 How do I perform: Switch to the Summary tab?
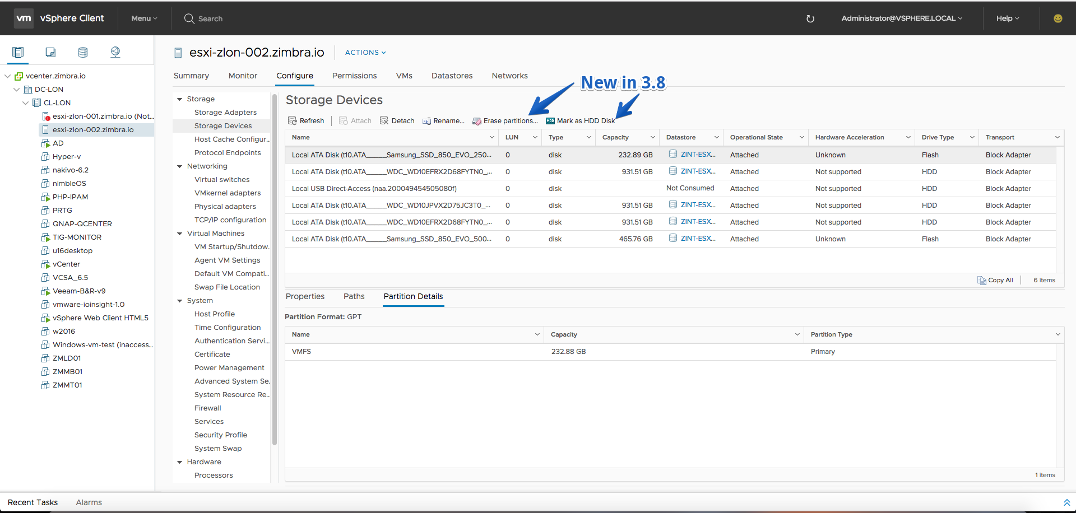[x=191, y=76]
